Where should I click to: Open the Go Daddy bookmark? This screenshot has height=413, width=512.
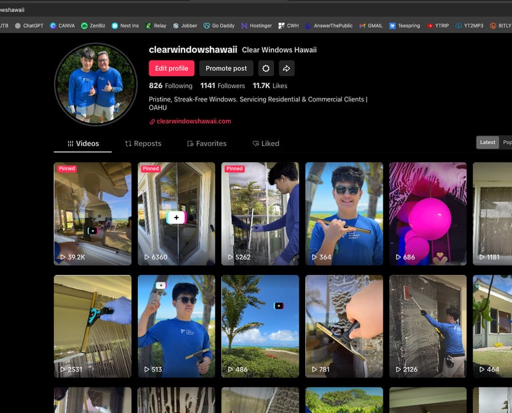coord(219,25)
